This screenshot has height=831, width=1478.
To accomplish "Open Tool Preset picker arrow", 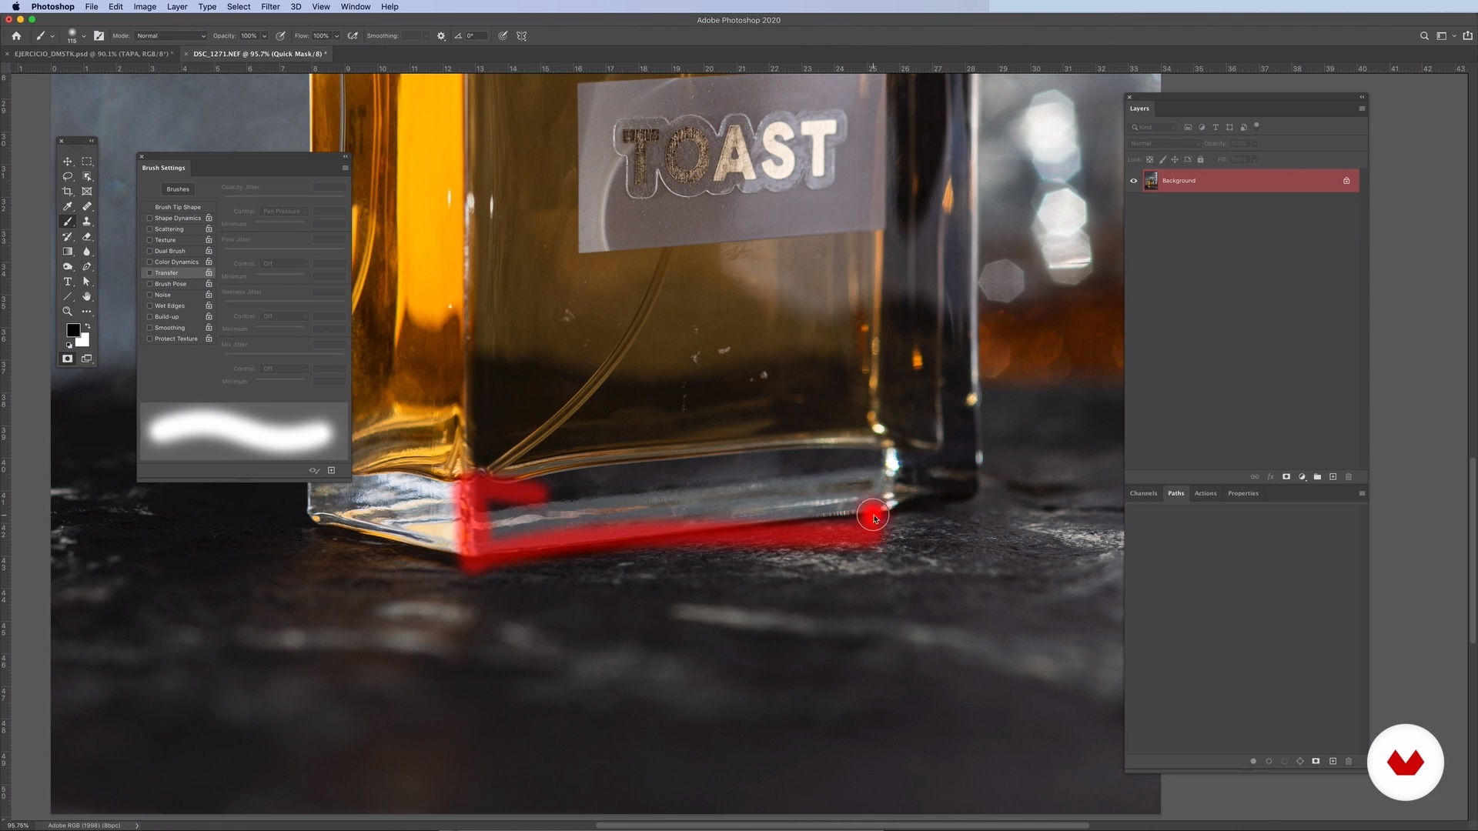I will pyautogui.click(x=52, y=36).
